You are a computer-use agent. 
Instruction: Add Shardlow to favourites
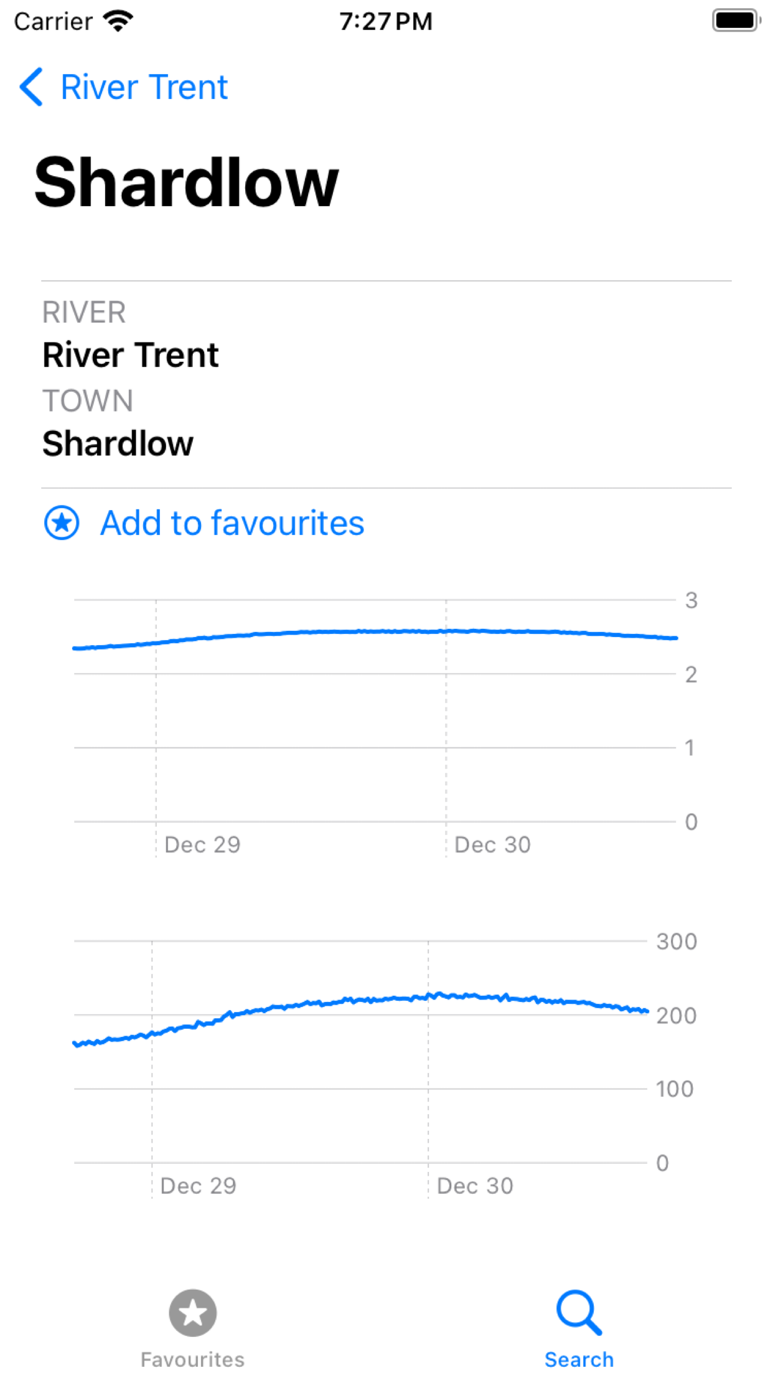click(x=232, y=522)
